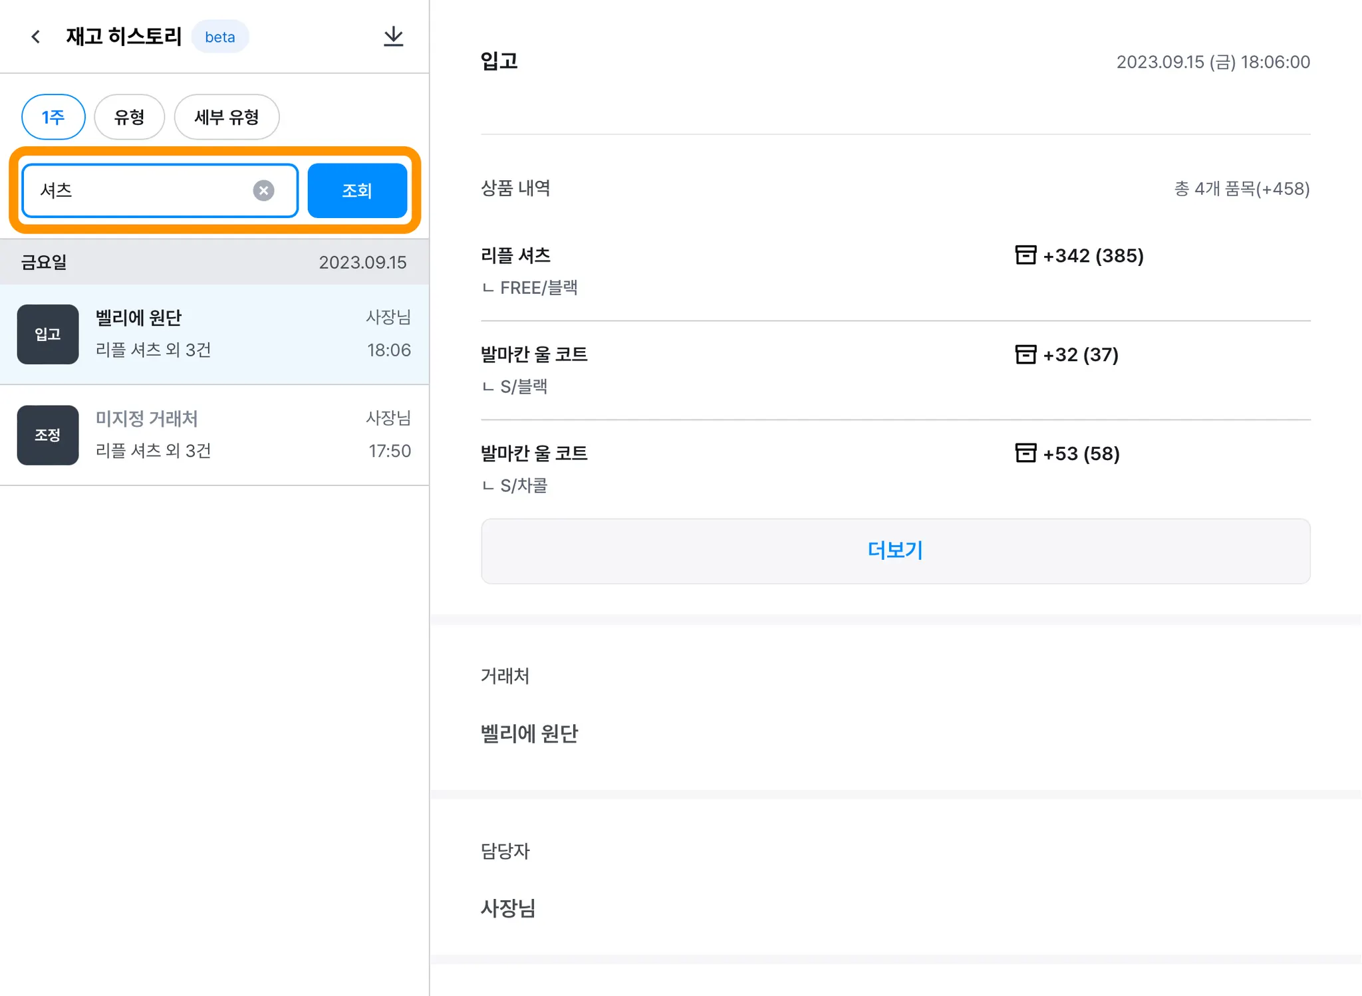Screen dimensions: 1362x996
Task: Click the beta badge label
Action: 220,37
